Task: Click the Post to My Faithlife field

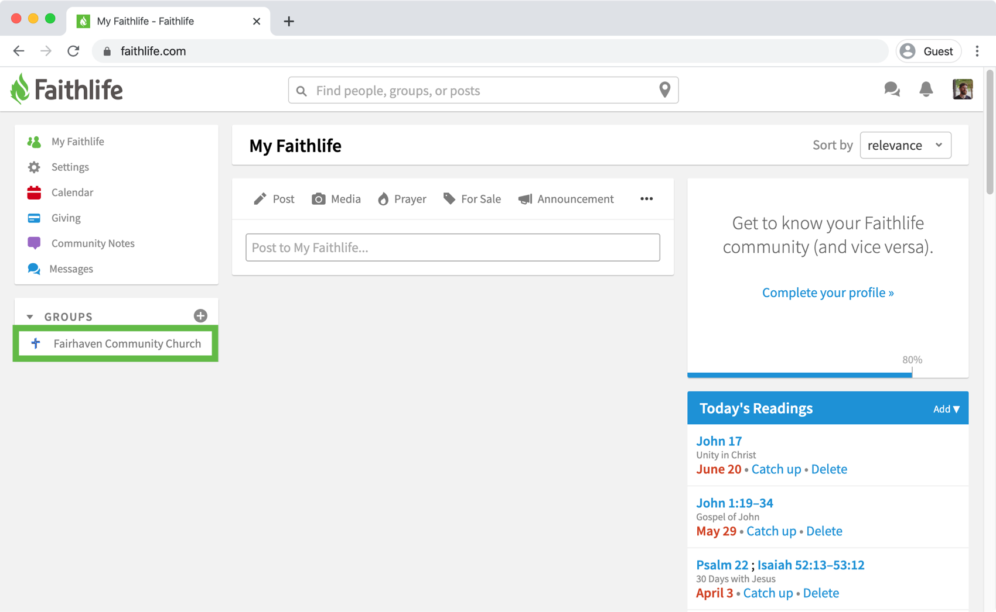Action: pos(453,247)
